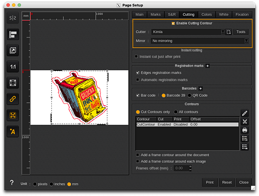Click the align-left icon in left sidebar
The image size is (259, 196).
pos(13,35)
